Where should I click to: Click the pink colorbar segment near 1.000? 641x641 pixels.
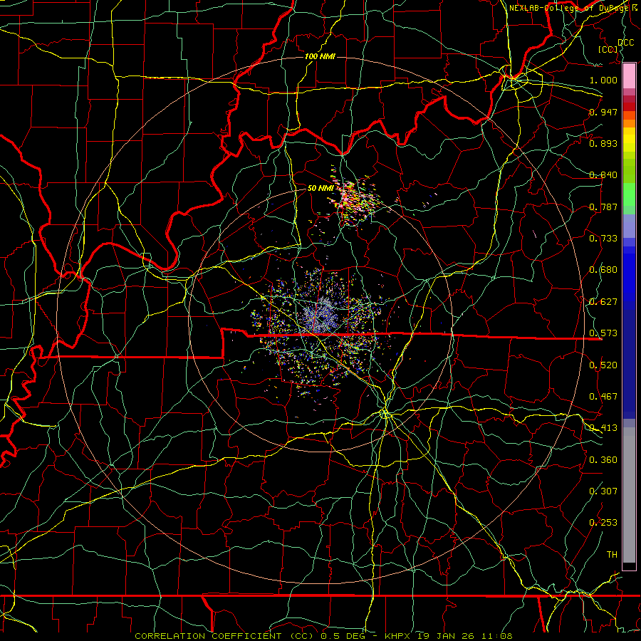pyautogui.click(x=629, y=76)
